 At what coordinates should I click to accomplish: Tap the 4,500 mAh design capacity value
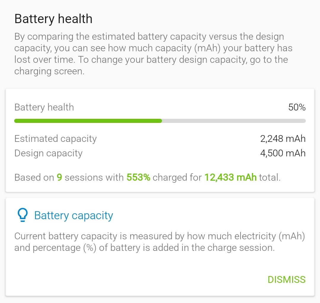click(283, 153)
